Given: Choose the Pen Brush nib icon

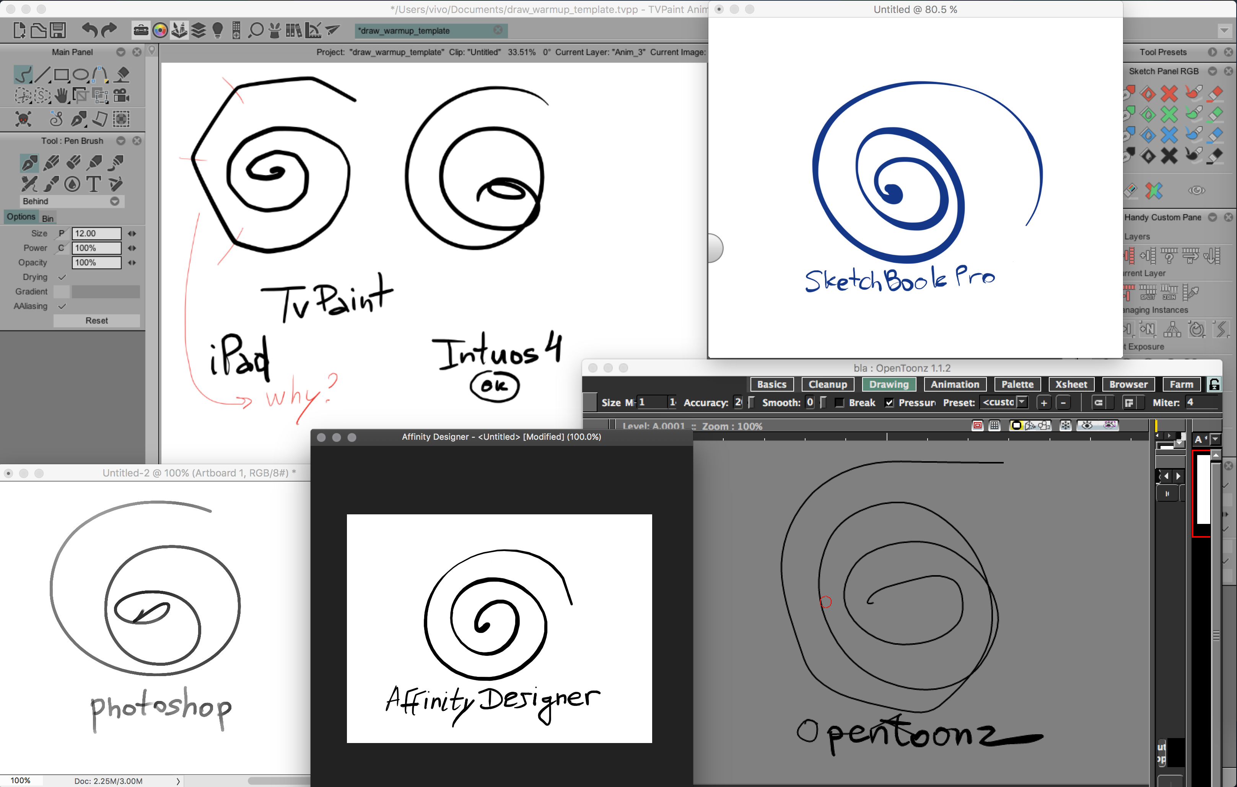Looking at the screenshot, I should point(29,163).
